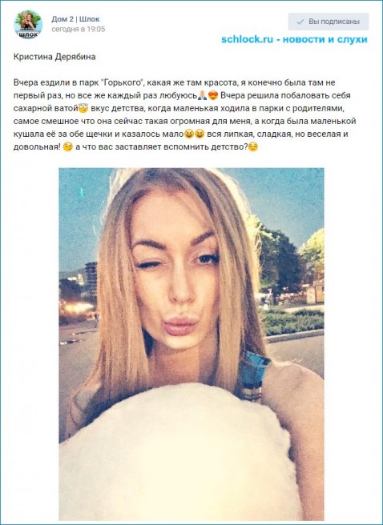Click the first grinning emoji after мало
Viewport: 383px width, 525px height.
click(189, 134)
